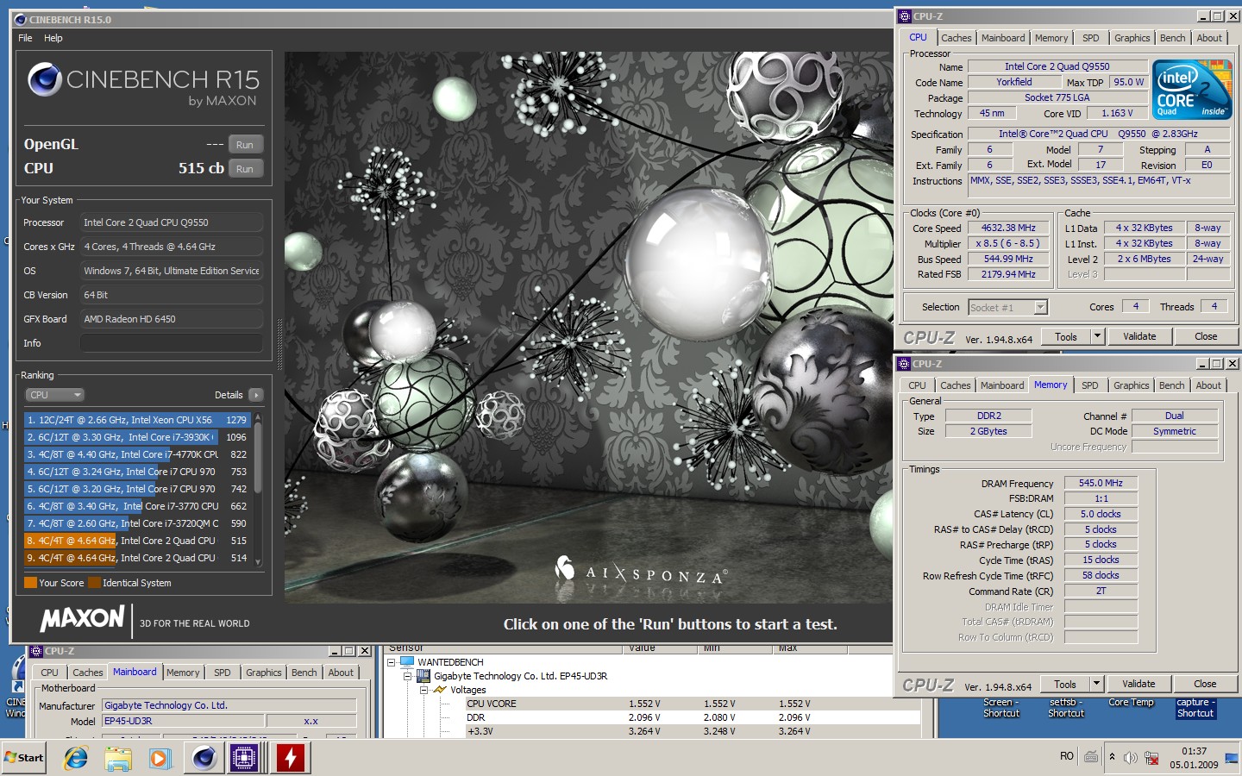Open Windows Explorer folder icon in taskbar
Image resolution: width=1242 pixels, height=776 pixels.
pos(118,758)
